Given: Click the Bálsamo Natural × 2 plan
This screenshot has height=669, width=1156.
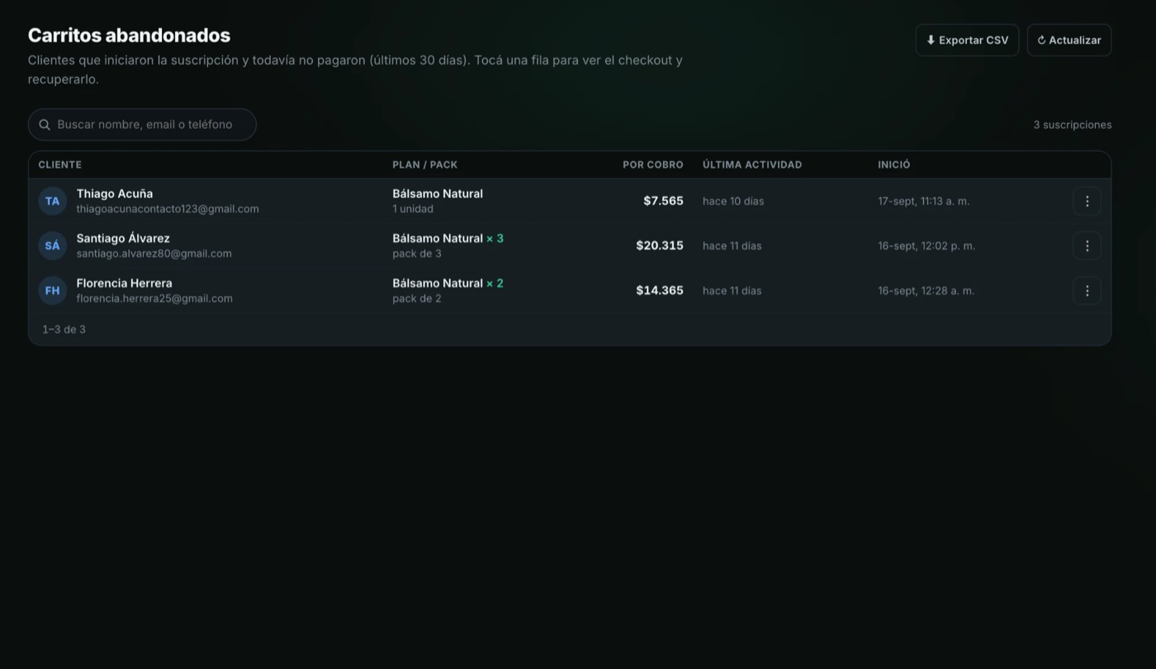Looking at the screenshot, I should (x=448, y=282).
